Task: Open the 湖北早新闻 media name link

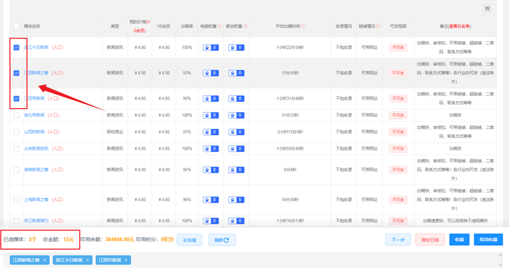Action: (34, 115)
